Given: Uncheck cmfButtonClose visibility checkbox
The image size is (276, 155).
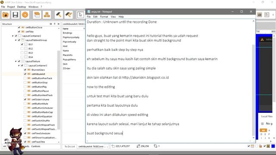Looking at the screenshot, I should coord(19,28).
